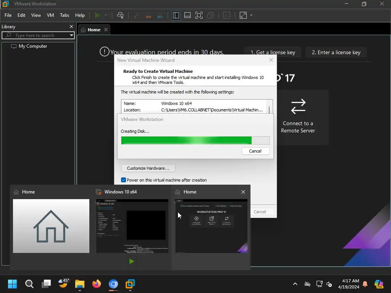Open File Explorer from taskbar
The image size is (391, 293).
[x=80, y=284]
